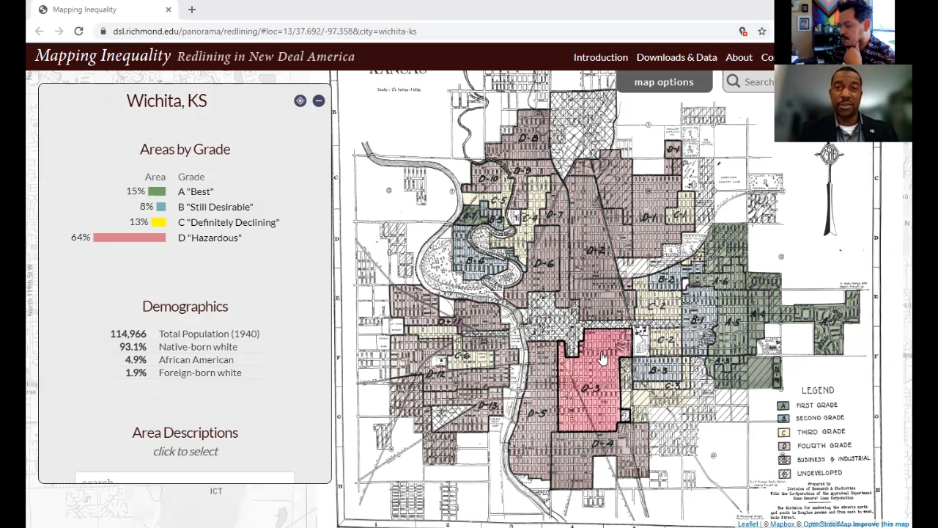Viewport: 938px width, 528px height.
Task: Select the D-1 area on the map
Action: [x=649, y=217]
